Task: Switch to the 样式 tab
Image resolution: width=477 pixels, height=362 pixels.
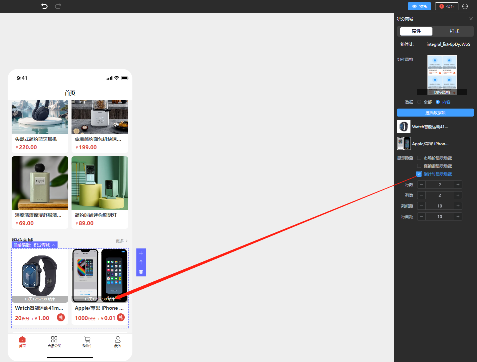Action: pyautogui.click(x=454, y=31)
